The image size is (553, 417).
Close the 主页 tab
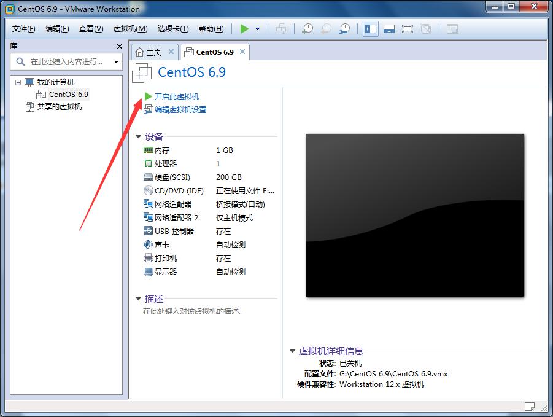(171, 52)
